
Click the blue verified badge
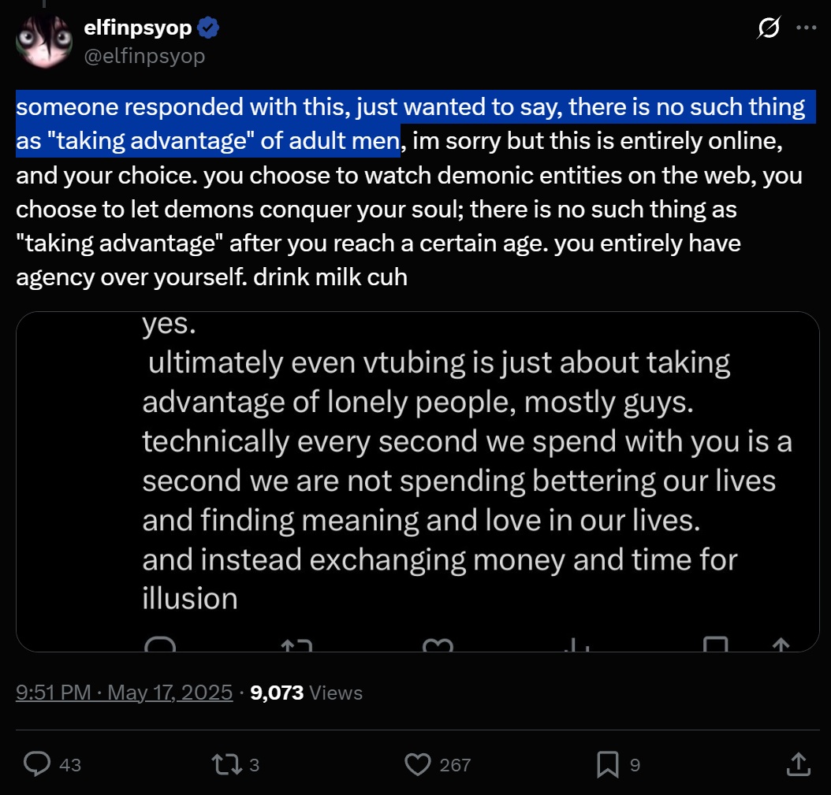click(x=209, y=28)
